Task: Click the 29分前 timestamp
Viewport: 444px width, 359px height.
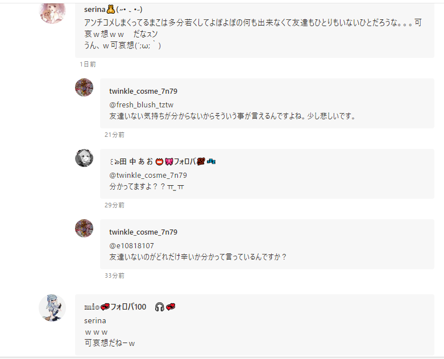Action: 114,205
